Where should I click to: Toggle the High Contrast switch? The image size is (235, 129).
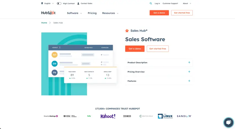pos(59,3)
